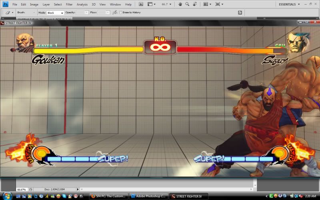The image size is (320, 200).
Task: Click the green tray icon next to hidden-icons arrow
Action: [271, 196]
